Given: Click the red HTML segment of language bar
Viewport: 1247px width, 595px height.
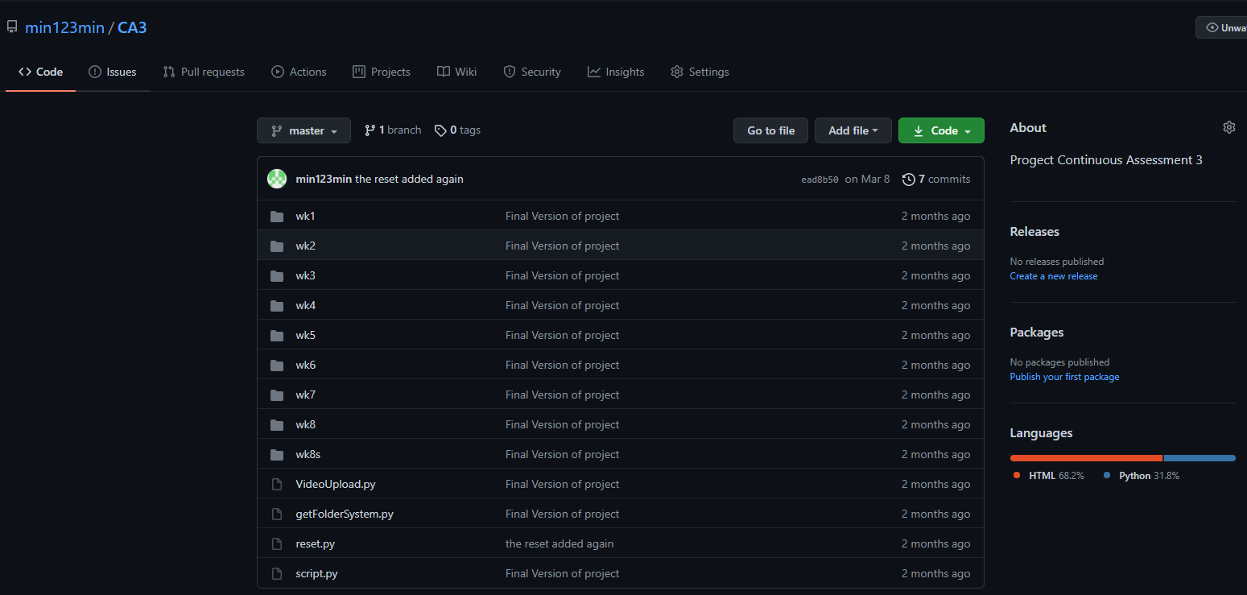Looking at the screenshot, I should coord(1086,458).
